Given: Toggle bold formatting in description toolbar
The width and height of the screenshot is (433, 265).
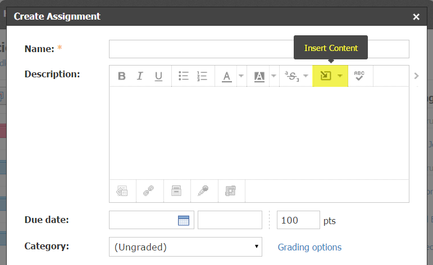Looking at the screenshot, I should click(121, 76).
